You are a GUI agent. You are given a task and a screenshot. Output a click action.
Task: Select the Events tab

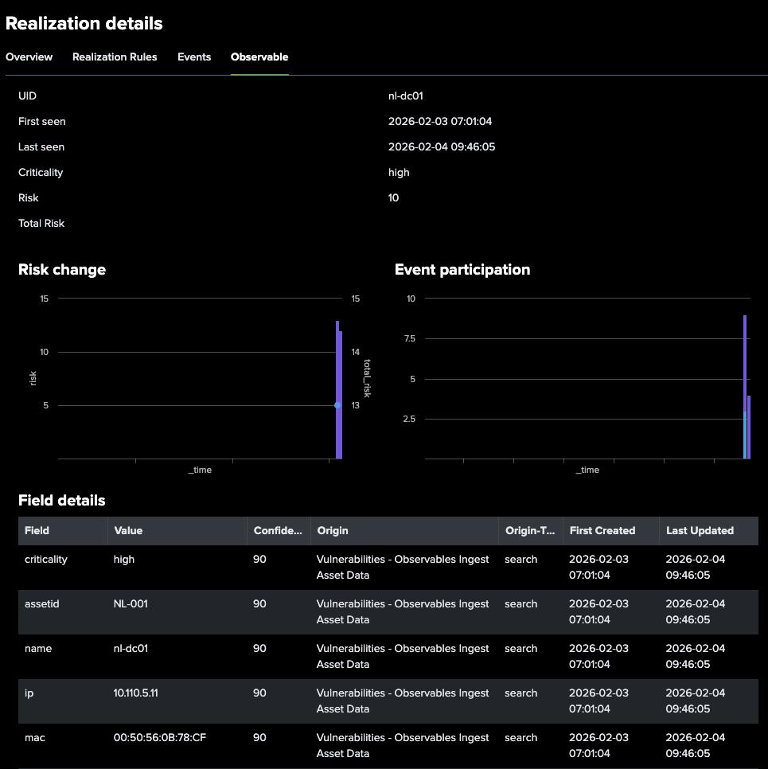(193, 57)
